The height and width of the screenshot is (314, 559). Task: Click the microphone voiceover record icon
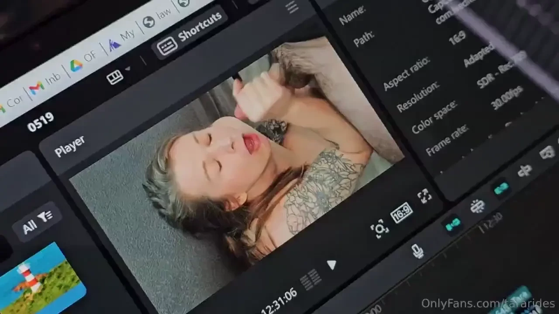tap(418, 251)
